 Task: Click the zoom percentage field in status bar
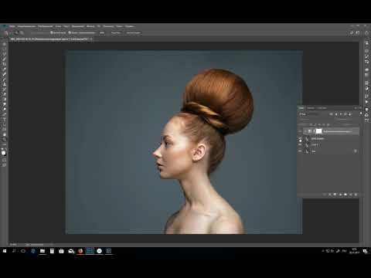click(x=13, y=244)
